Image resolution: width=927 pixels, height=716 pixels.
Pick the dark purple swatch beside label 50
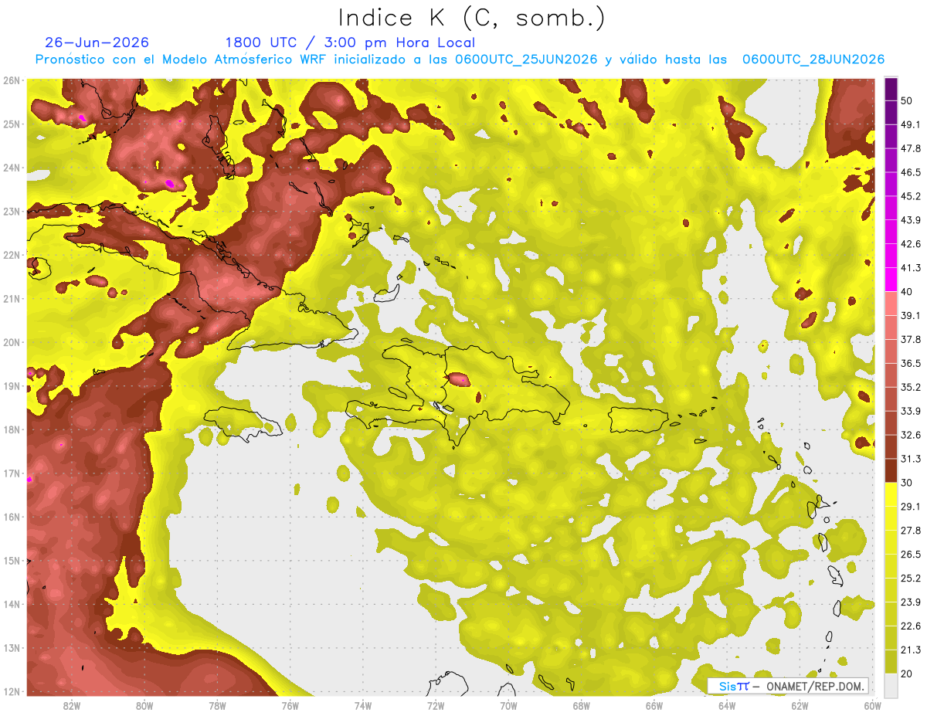tap(891, 90)
